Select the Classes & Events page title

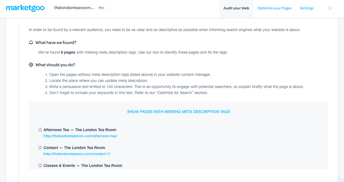[x=83, y=166]
